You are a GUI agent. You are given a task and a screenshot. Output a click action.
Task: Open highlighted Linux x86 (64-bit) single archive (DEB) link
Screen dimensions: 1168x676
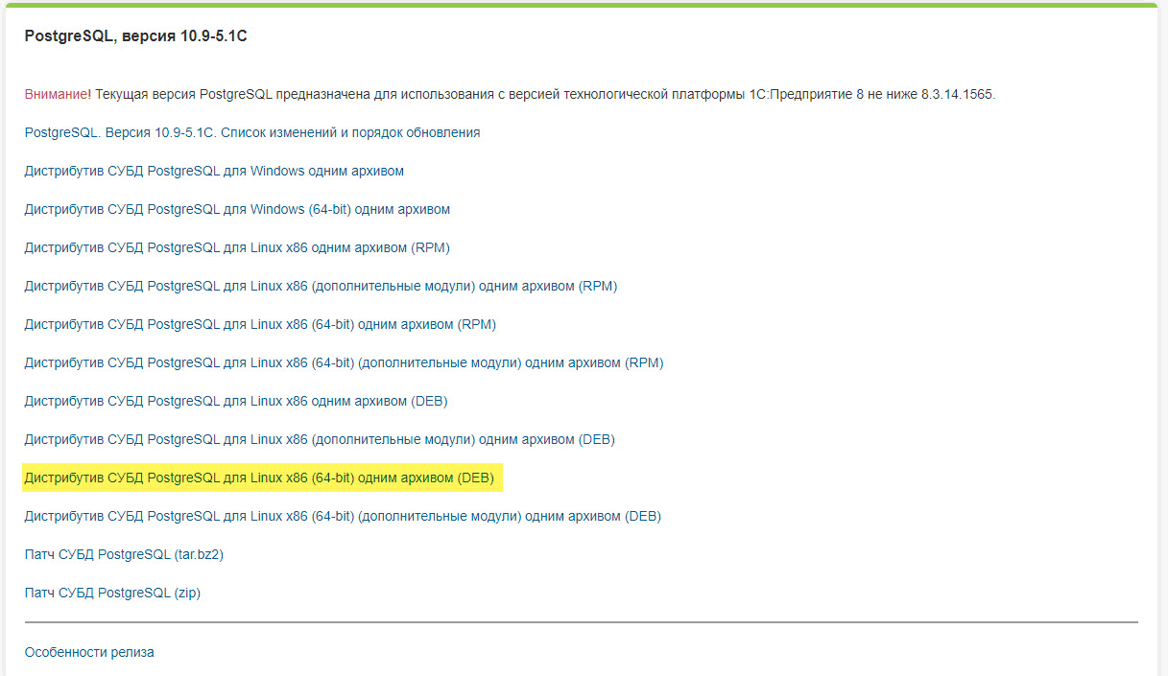259,478
